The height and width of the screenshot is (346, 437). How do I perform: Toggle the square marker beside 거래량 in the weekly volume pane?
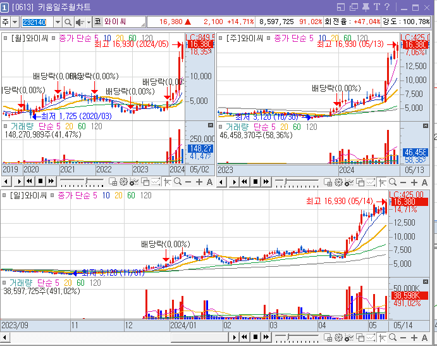click(221, 127)
